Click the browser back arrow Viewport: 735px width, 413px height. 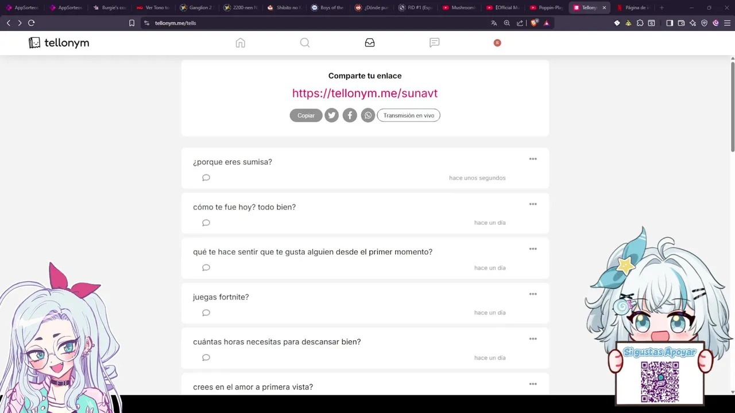coord(8,23)
